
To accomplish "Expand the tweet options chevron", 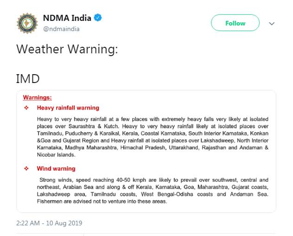I will pos(272,24).
